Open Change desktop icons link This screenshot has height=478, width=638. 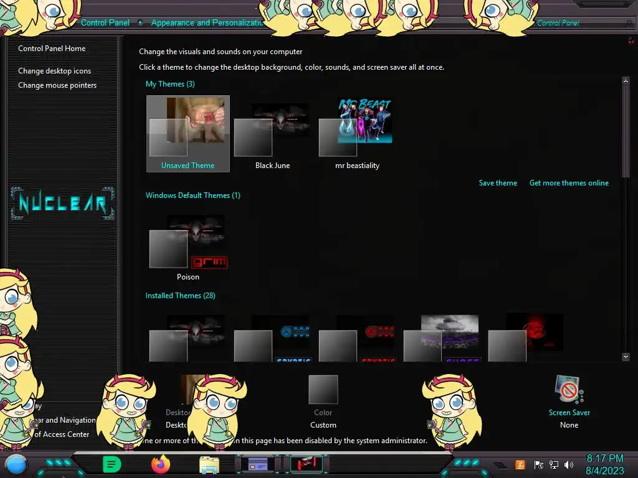55,71
